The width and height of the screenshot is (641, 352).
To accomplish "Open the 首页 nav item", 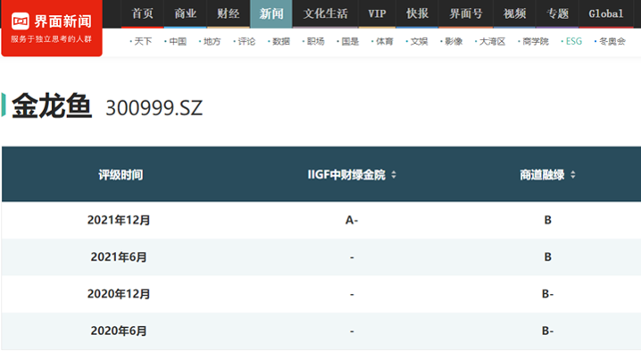I will 142,13.
